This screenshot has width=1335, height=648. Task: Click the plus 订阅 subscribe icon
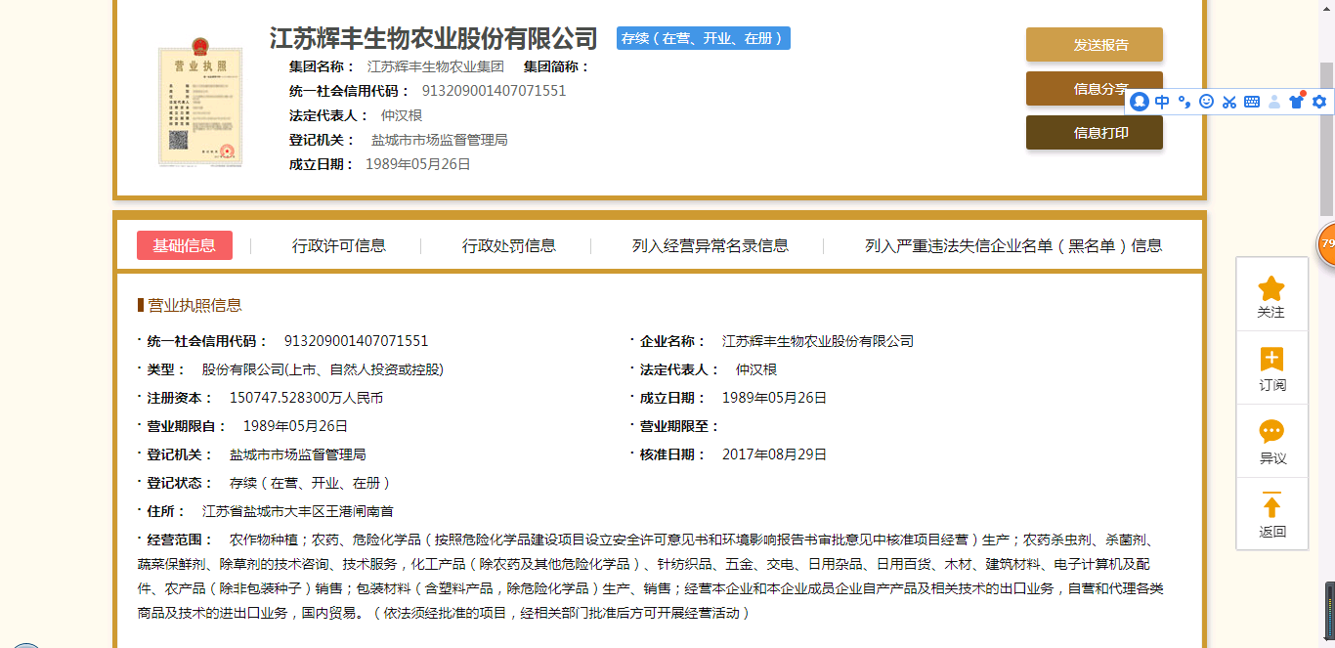point(1271,359)
